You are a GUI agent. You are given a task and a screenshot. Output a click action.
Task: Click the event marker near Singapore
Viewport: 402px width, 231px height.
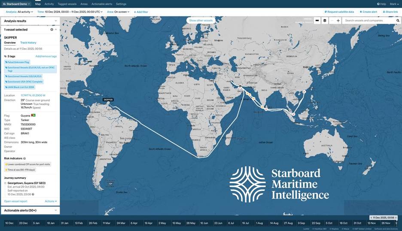point(293,114)
